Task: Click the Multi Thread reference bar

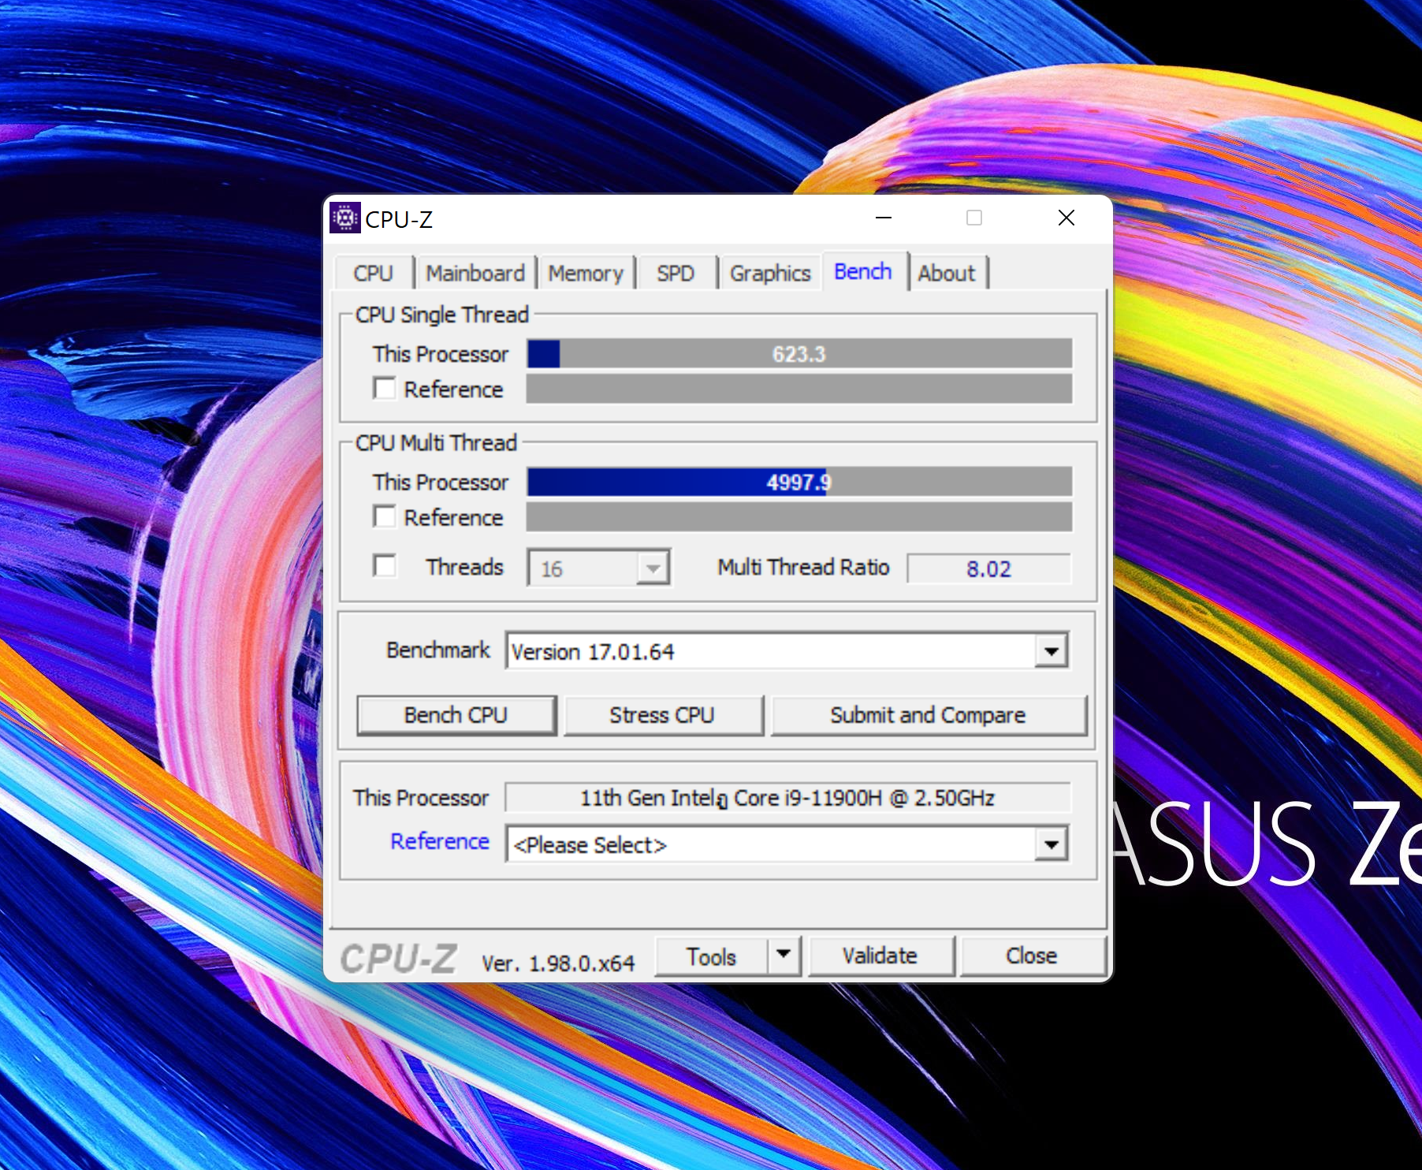Action: [x=799, y=517]
